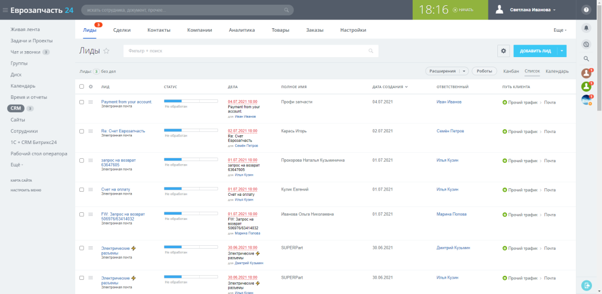
Task: Open row actions menu for Счет на оплату
Action: pos(91,189)
